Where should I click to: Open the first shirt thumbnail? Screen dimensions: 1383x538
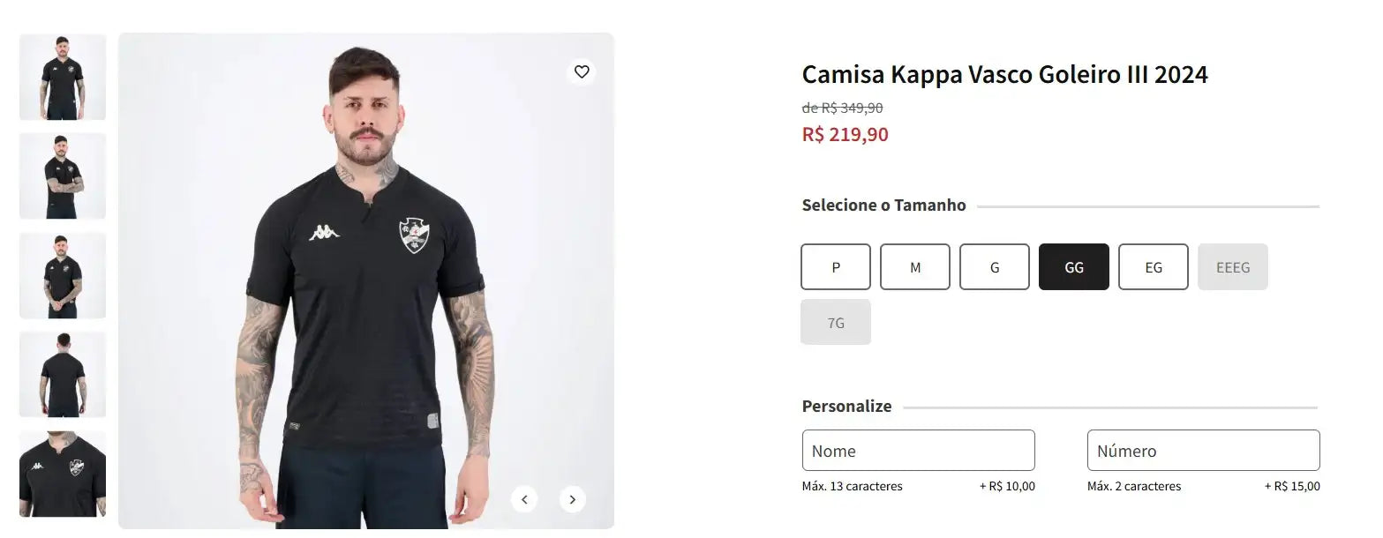pyautogui.click(x=62, y=77)
